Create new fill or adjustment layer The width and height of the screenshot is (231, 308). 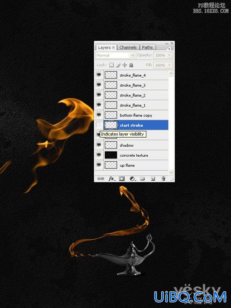click(133, 178)
